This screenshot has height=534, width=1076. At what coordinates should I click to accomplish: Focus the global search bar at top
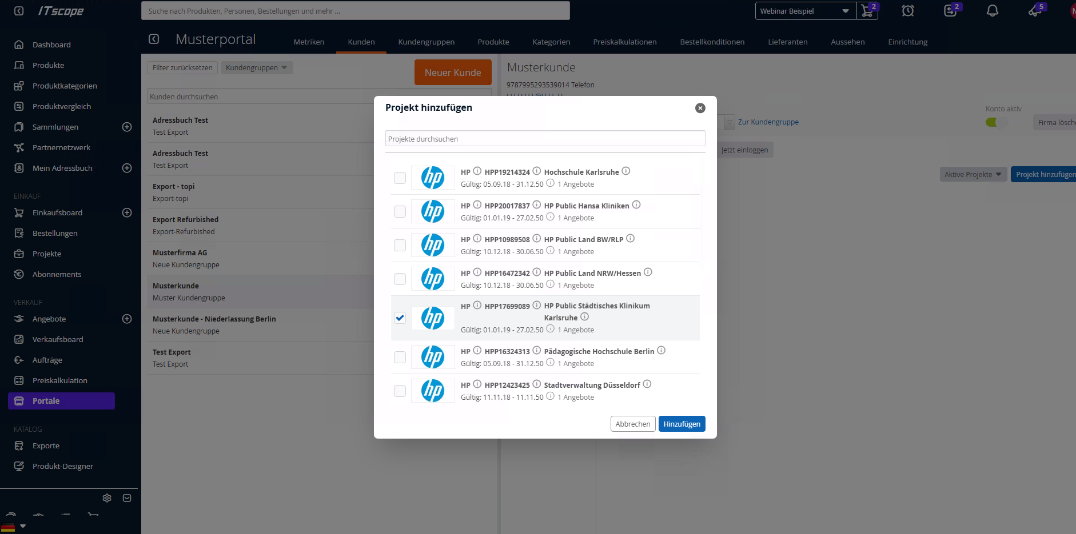(x=356, y=11)
